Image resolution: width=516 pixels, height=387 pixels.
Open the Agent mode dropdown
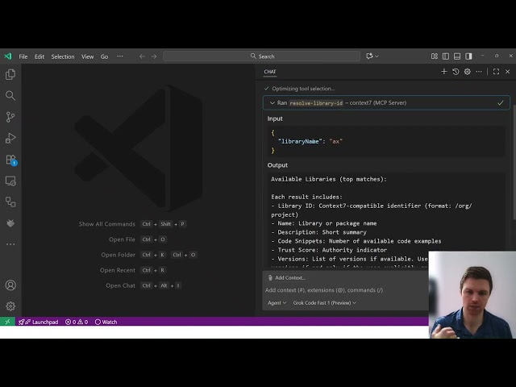277,303
